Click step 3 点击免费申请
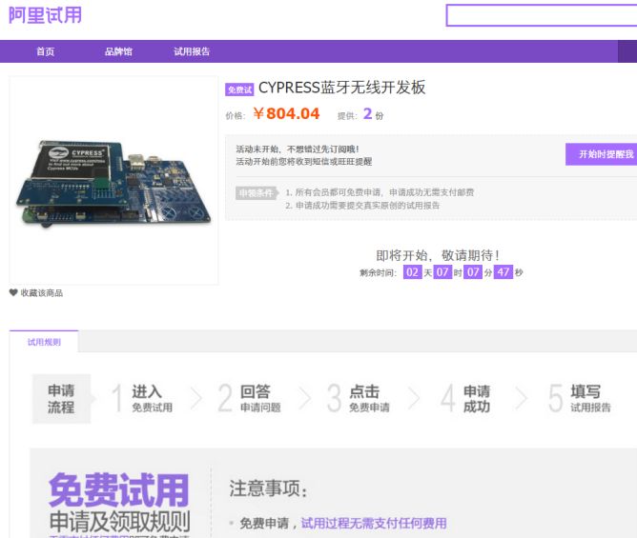Viewport: 637px width, 538px height. 359,398
